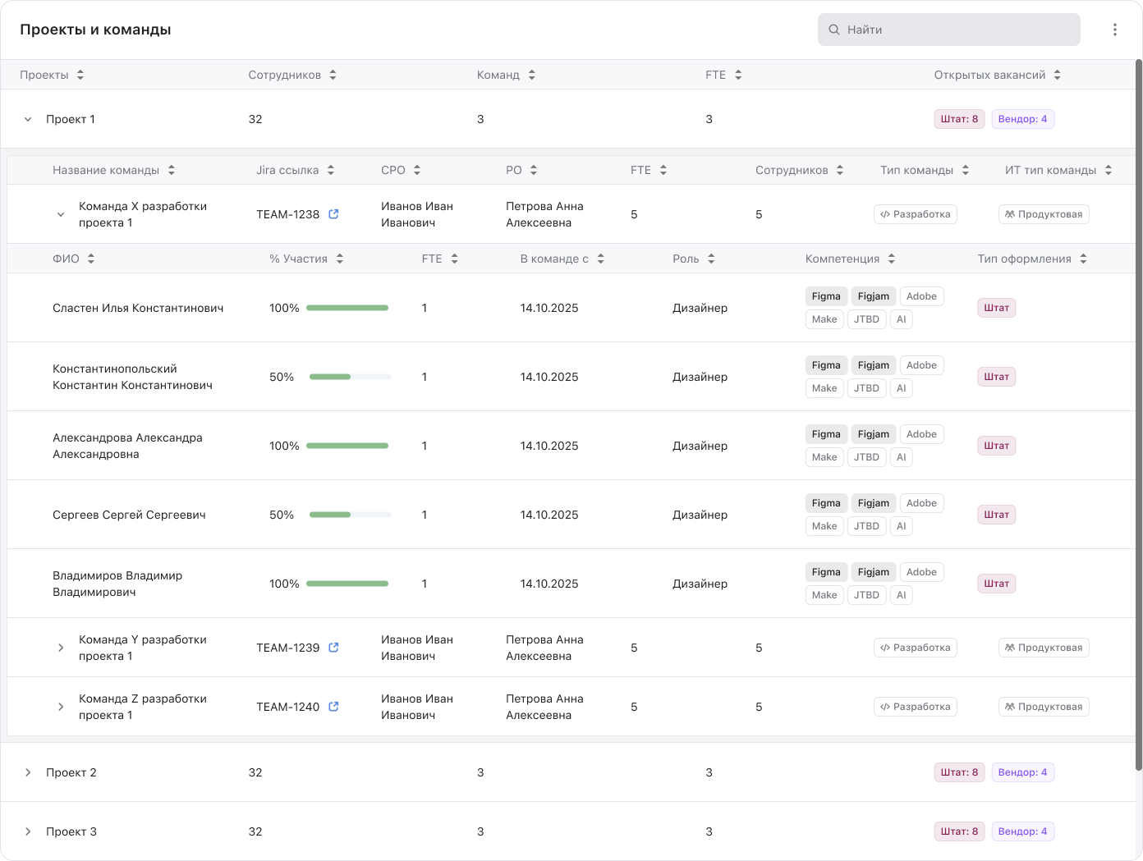Sort by Проекты column sort icon
1143x861 pixels.
[80, 75]
